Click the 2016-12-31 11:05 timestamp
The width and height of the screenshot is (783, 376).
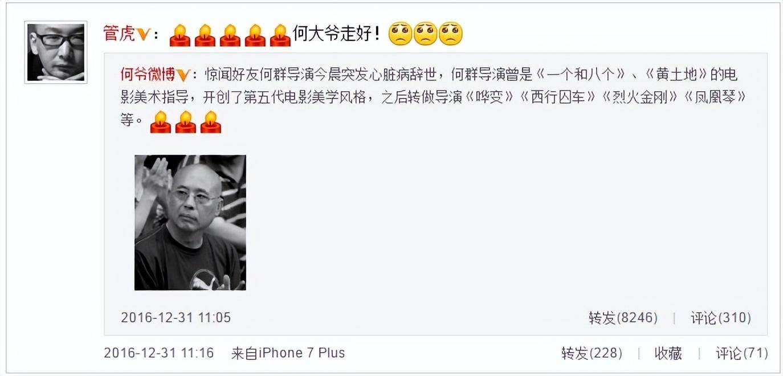click(x=176, y=317)
